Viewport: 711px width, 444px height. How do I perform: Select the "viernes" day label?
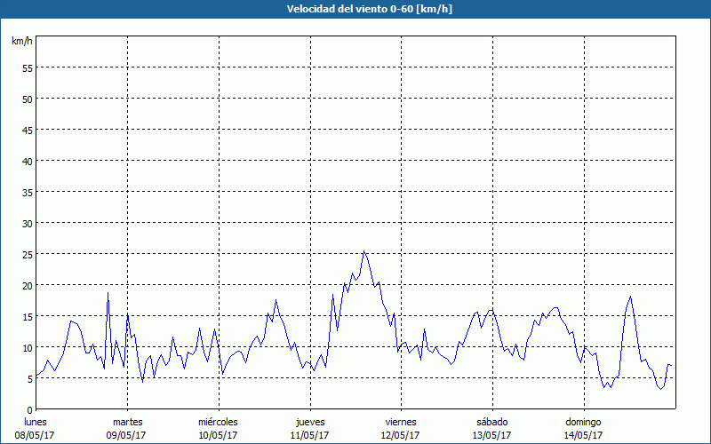[x=401, y=422]
